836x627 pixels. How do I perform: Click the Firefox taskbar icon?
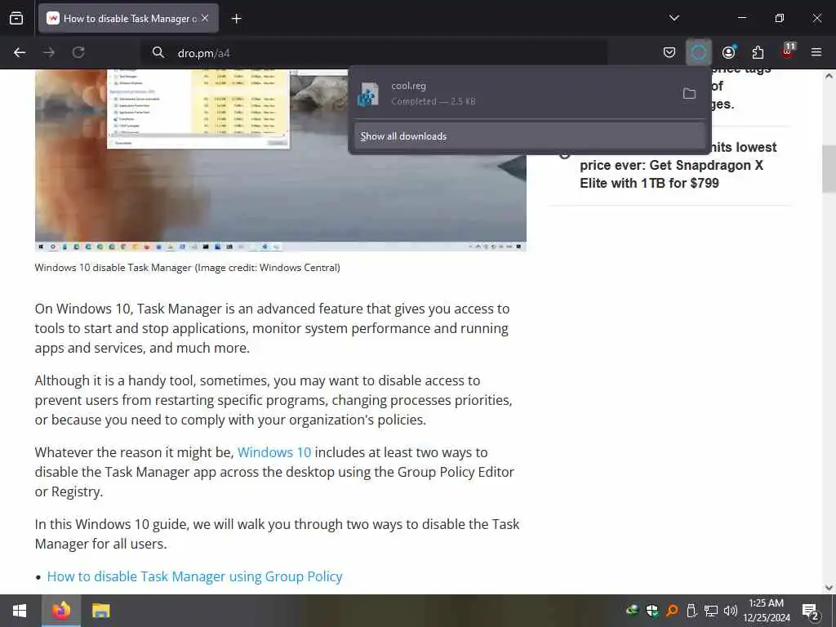[x=60, y=611]
